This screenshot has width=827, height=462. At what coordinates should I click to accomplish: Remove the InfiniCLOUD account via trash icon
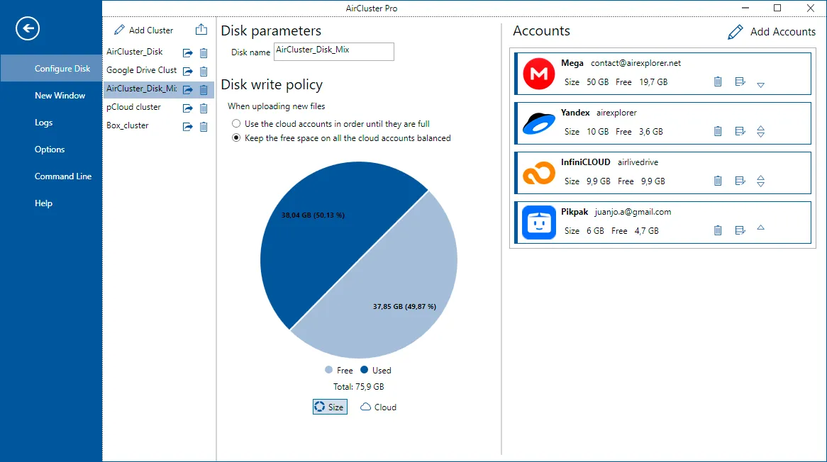[718, 181]
